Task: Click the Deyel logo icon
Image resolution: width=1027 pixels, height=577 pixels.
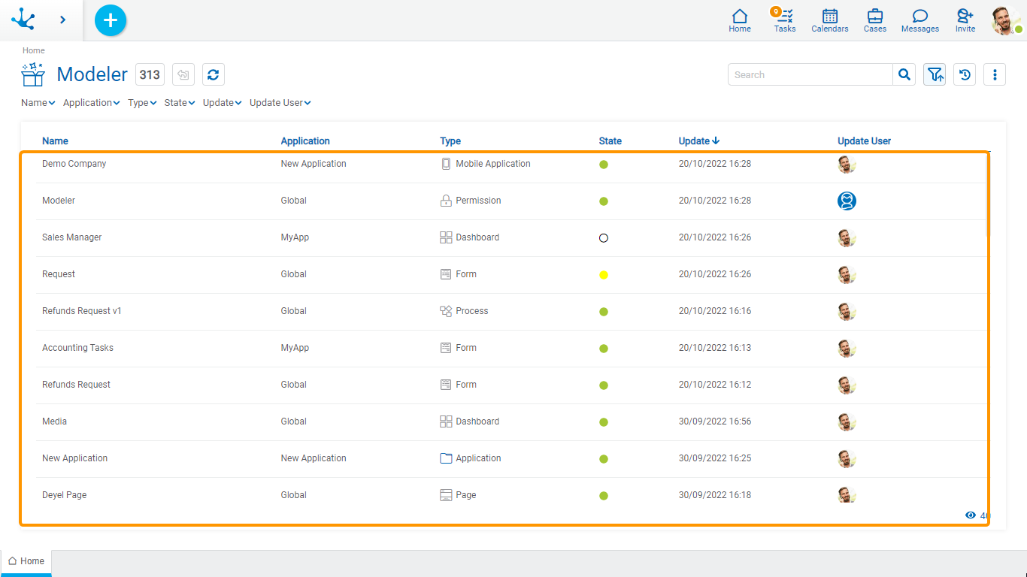Action: [x=23, y=20]
